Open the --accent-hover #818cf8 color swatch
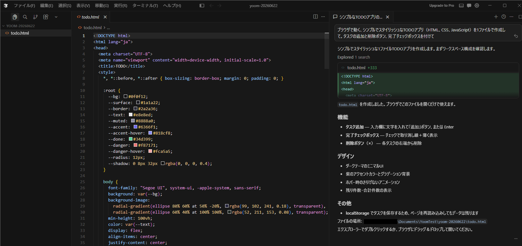The width and height of the screenshot is (522, 246). [150, 133]
